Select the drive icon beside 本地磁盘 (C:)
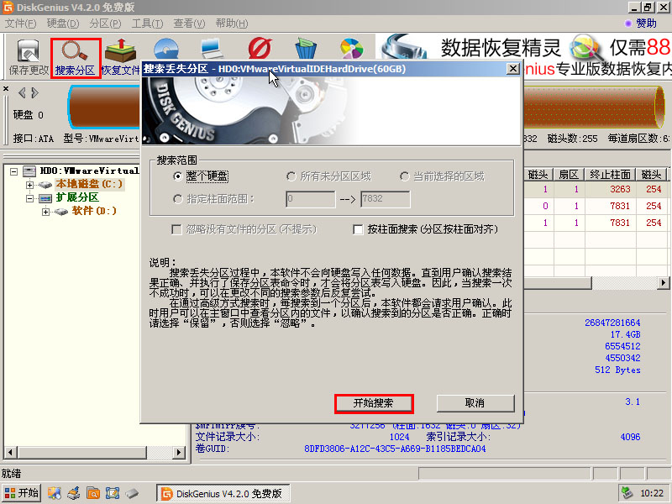Viewport: 672px width, 504px height. (45, 185)
